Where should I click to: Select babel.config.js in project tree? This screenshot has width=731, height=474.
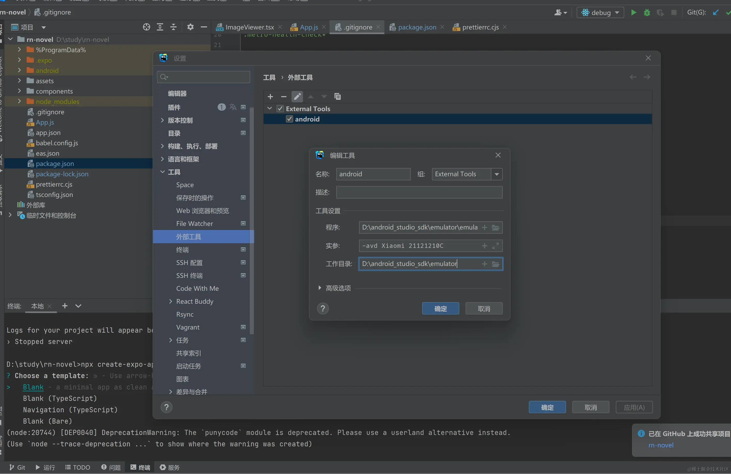(57, 143)
